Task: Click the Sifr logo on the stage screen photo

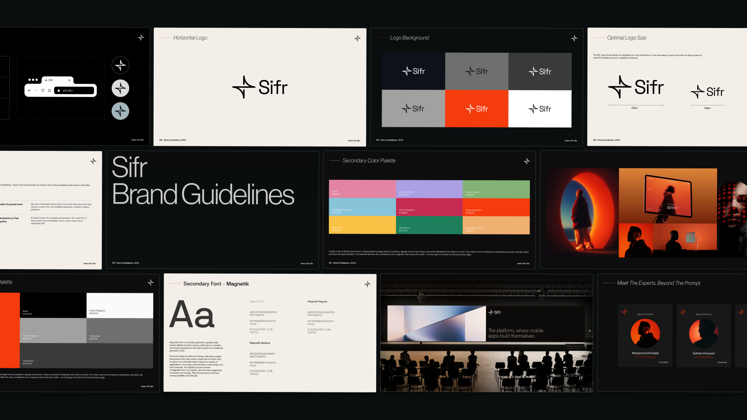Action: [494, 312]
